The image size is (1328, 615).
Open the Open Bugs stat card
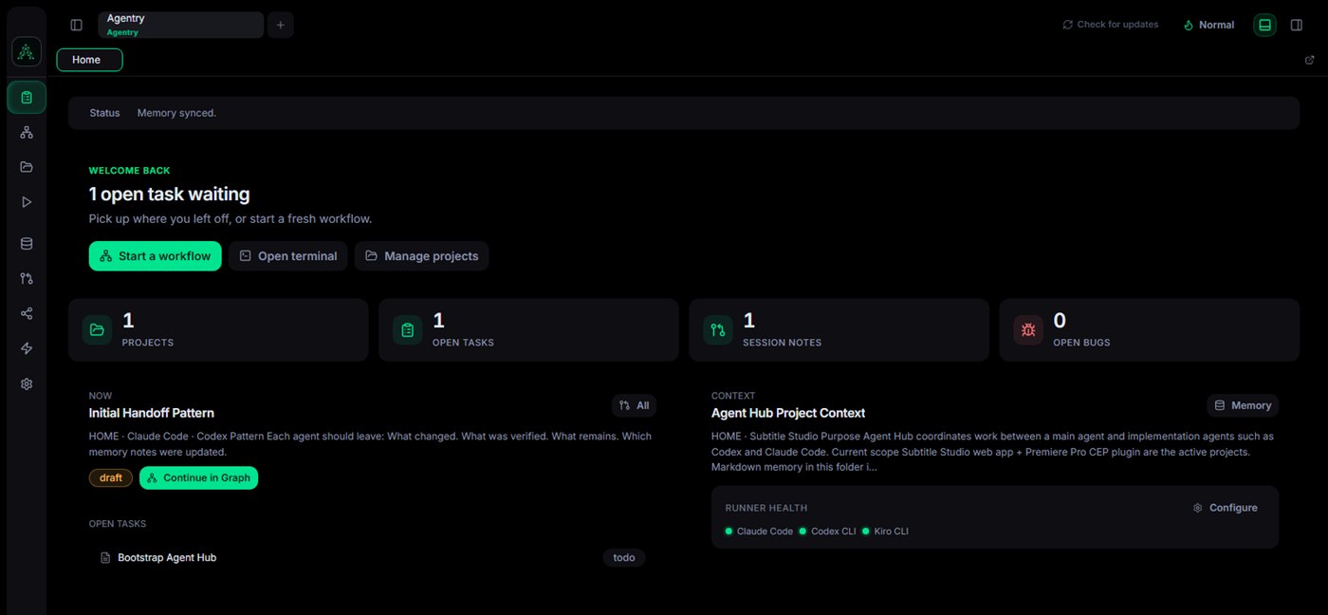click(x=1149, y=330)
